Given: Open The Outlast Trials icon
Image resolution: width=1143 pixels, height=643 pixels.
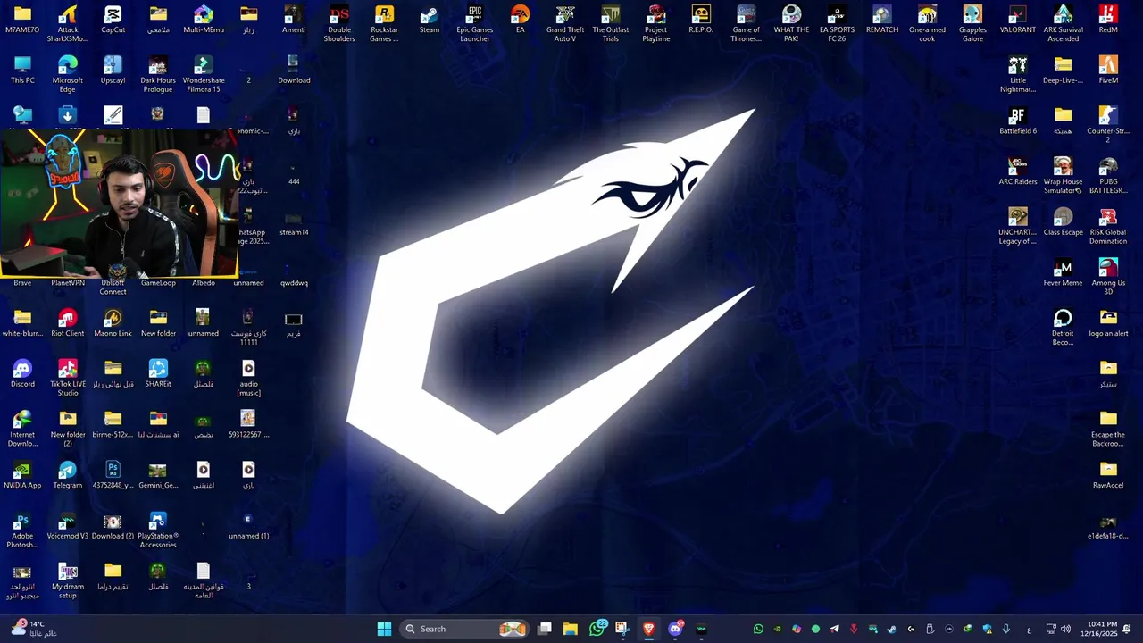Looking at the screenshot, I should click(611, 23).
